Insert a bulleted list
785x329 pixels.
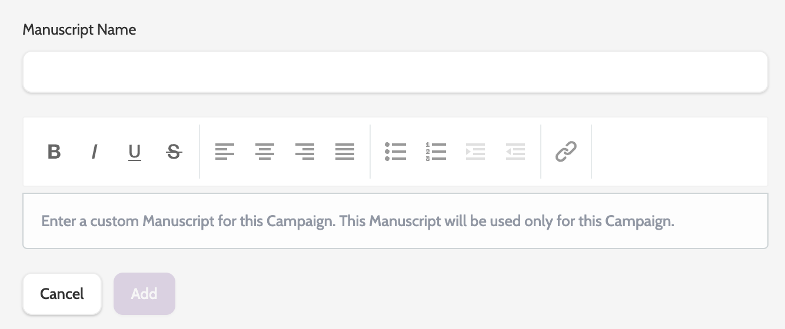[395, 152]
